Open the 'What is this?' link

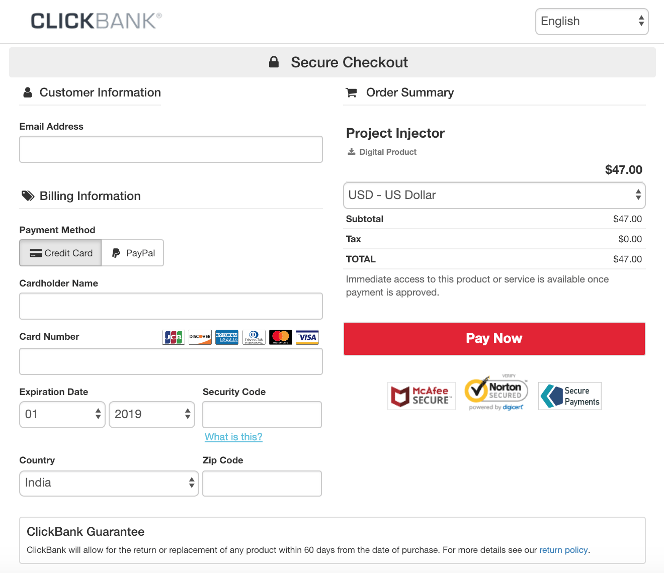pyautogui.click(x=233, y=437)
